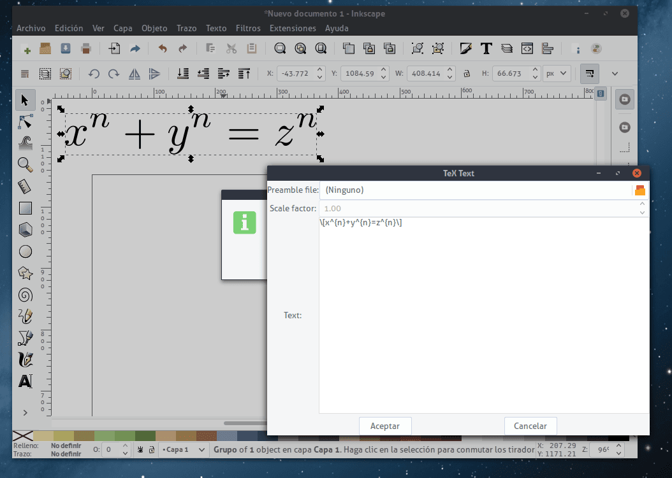Open the Capa 1 layer dropdown

pyautogui.click(x=184, y=450)
